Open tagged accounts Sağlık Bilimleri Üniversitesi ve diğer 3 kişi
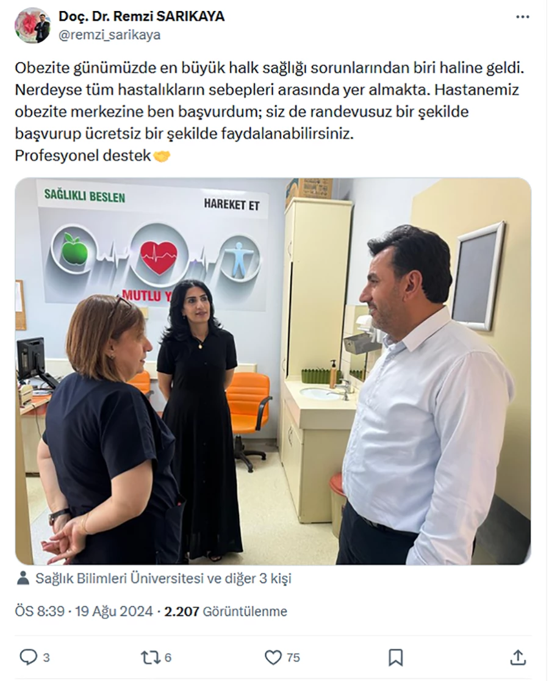Image resolution: width=549 pixels, height=681 pixels. 163,578
